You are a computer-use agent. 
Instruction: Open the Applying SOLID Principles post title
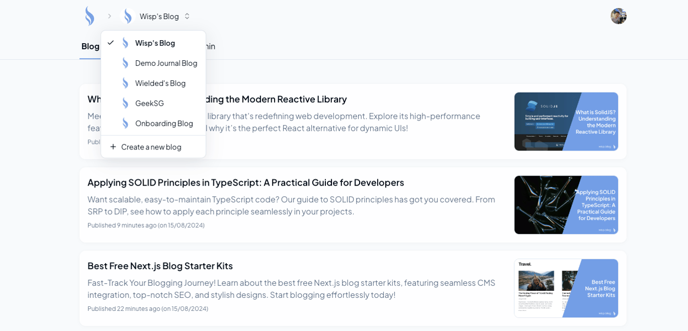[x=245, y=182]
